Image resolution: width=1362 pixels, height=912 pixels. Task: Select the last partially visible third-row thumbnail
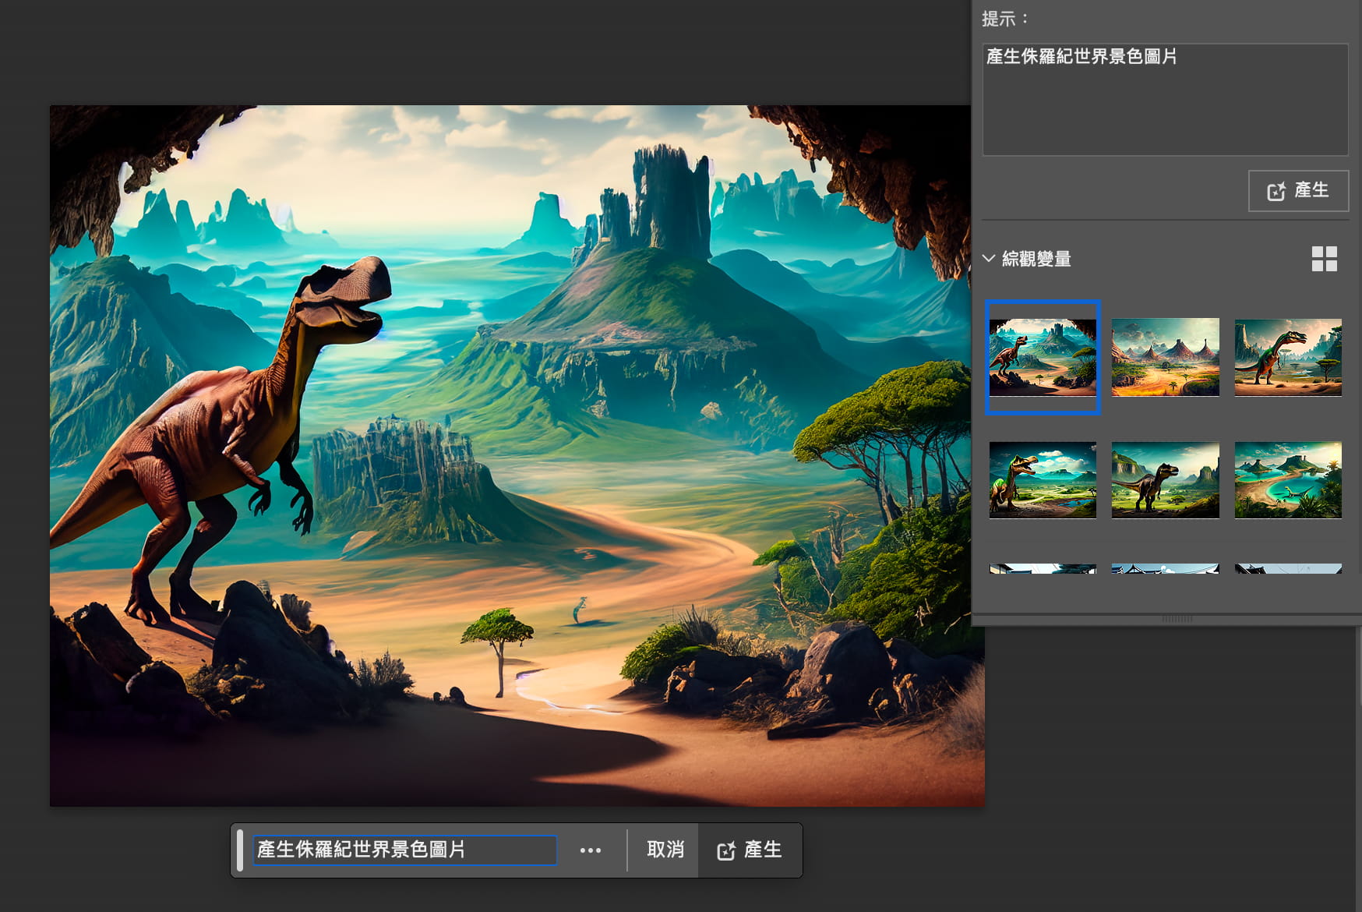tap(1288, 569)
